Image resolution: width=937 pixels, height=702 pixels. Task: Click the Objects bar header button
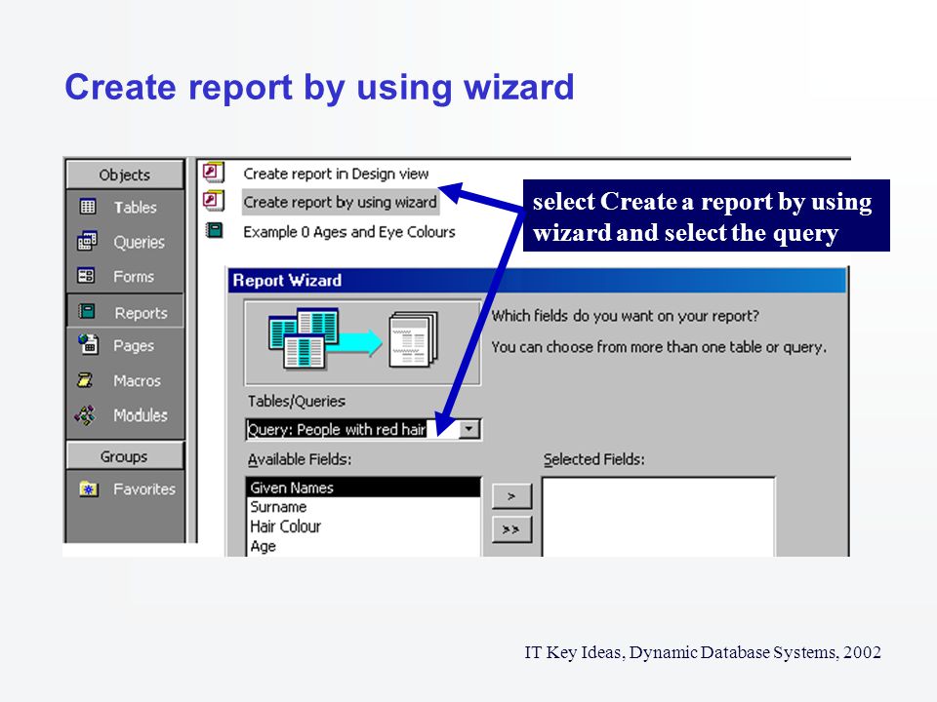click(125, 175)
